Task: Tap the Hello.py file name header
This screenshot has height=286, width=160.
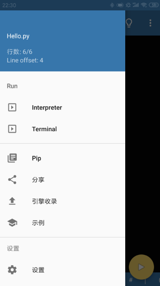Action: 18,36
